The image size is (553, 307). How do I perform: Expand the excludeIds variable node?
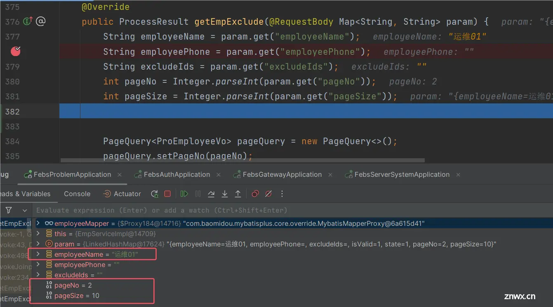click(38, 275)
